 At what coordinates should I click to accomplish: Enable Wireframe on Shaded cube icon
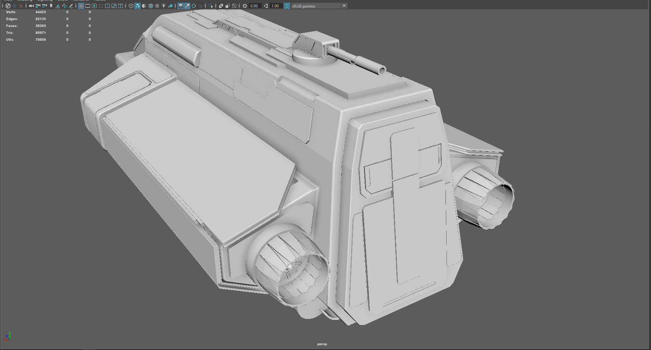151,6
